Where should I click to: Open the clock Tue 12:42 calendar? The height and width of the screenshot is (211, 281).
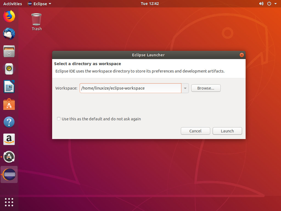click(150, 4)
